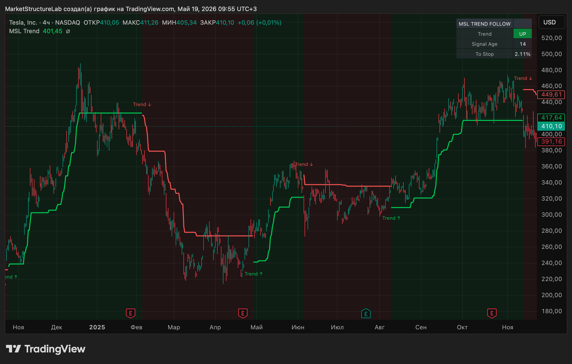The image size is (572, 364).
Task: Click the Дек month label on time axis
Action: 57,327
